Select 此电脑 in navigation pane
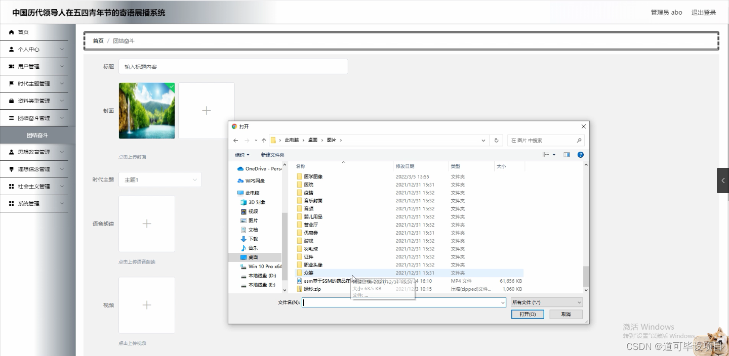This screenshot has width=729, height=356. point(249,193)
